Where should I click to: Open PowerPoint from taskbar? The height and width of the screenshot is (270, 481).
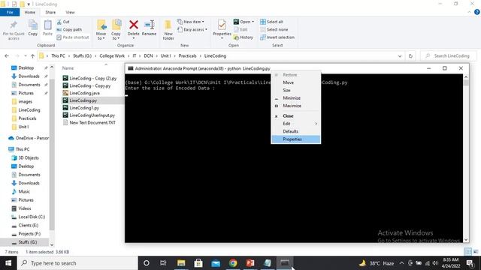[250, 263]
